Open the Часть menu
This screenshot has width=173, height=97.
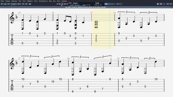[36, 1]
